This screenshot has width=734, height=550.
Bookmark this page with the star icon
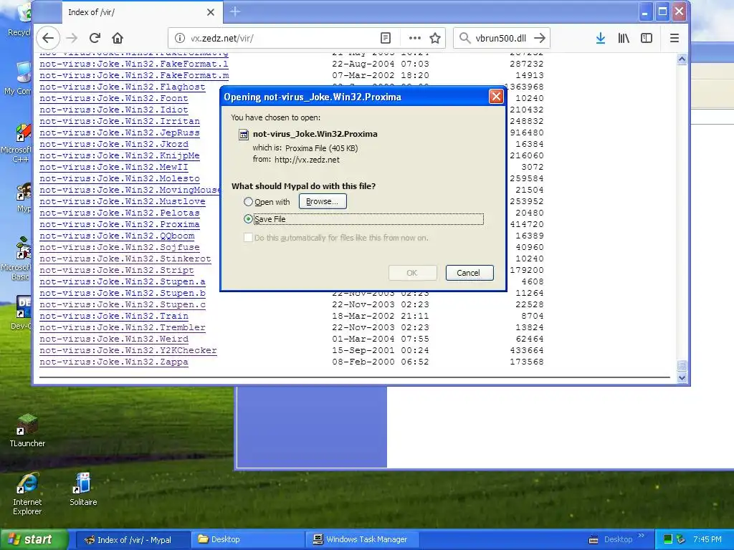[435, 39]
